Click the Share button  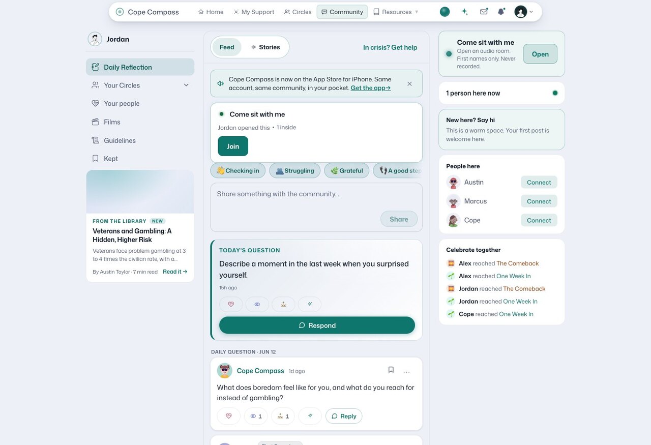(399, 219)
